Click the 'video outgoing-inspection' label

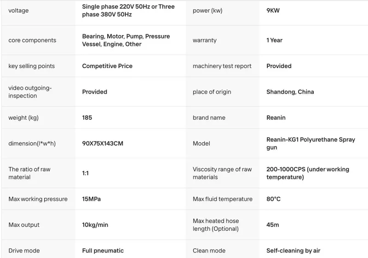tap(30, 92)
